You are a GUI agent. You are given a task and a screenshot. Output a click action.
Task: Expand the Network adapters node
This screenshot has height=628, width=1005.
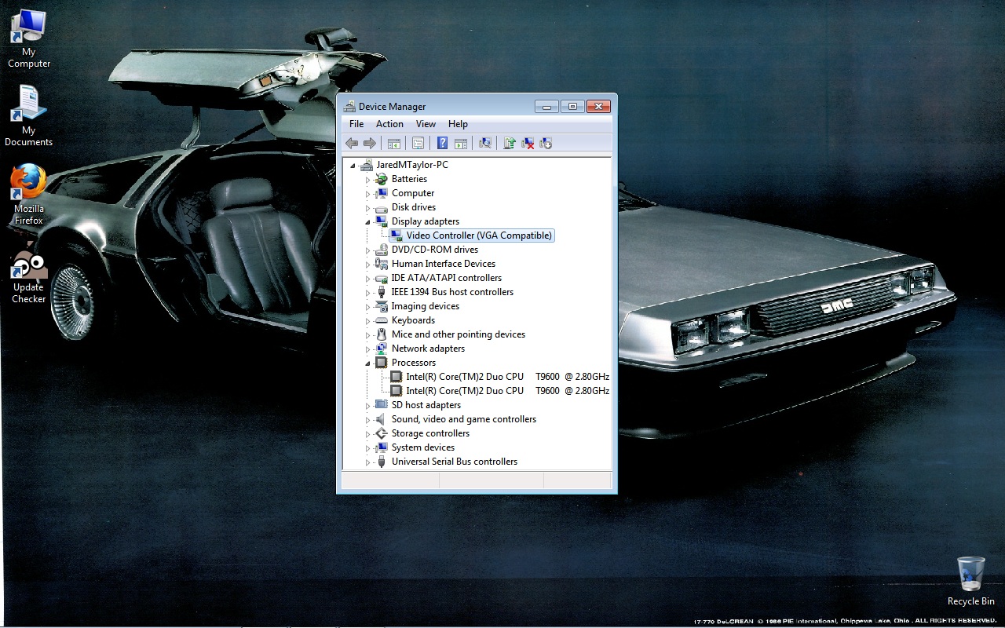367,349
